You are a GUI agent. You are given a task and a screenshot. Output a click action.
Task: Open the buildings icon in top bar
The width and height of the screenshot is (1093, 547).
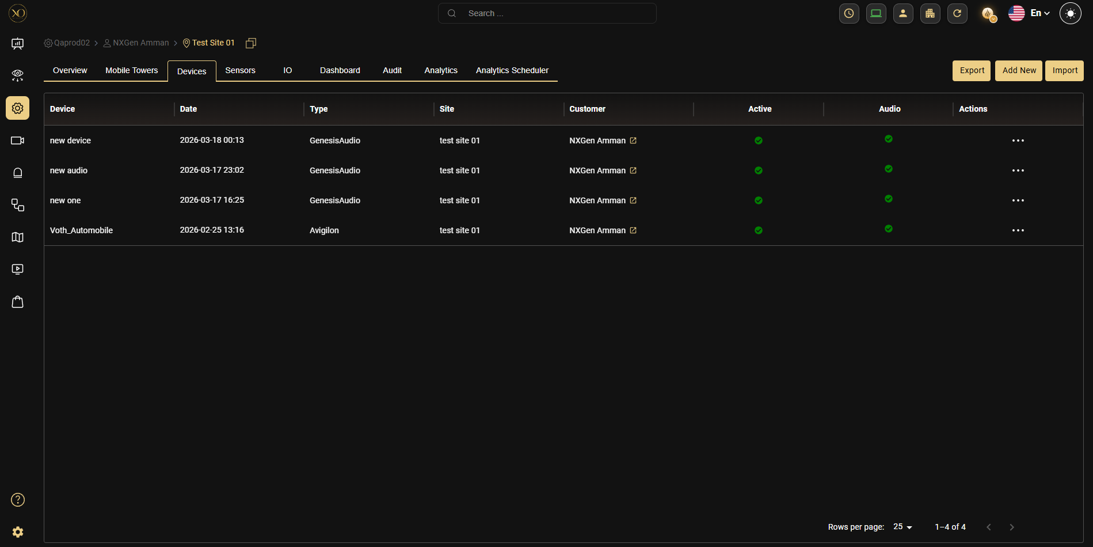point(930,13)
